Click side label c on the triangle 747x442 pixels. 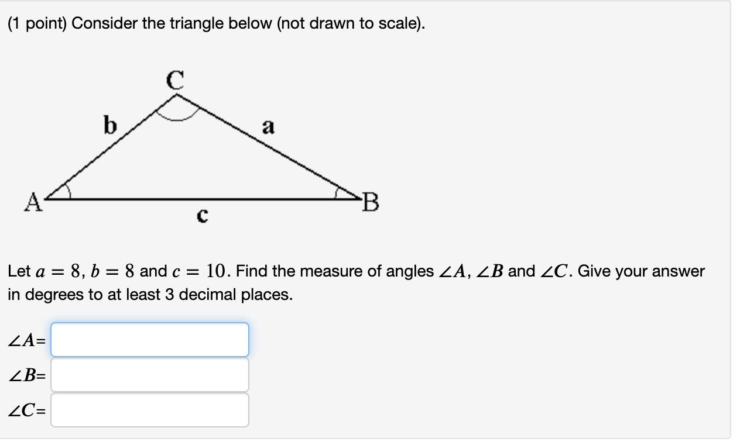(202, 216)
